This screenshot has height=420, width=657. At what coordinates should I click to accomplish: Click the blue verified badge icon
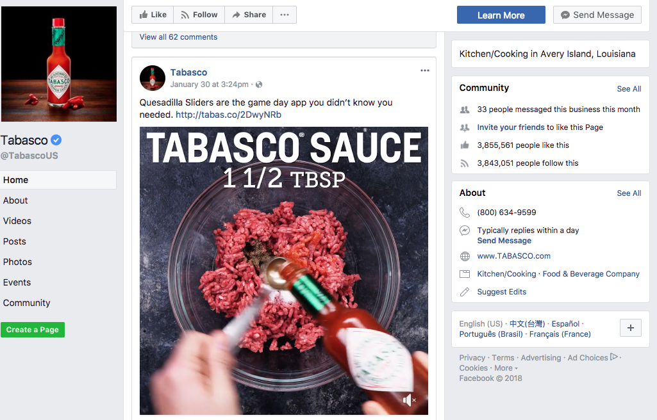click(x=56, y=140)
